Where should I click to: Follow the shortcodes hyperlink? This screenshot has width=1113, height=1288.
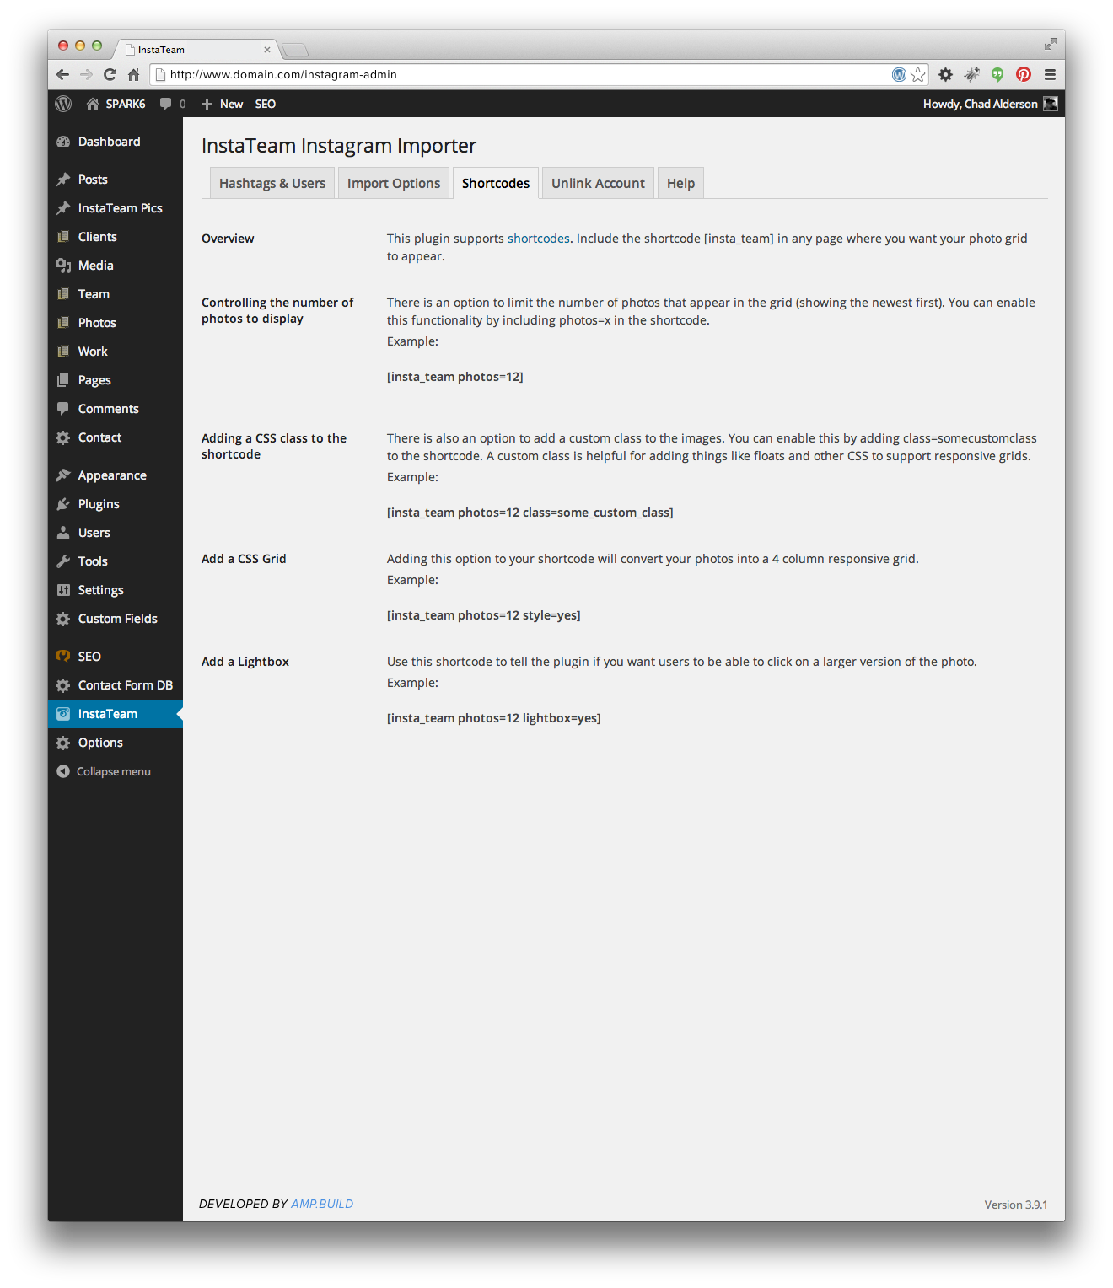pos(539,239)
